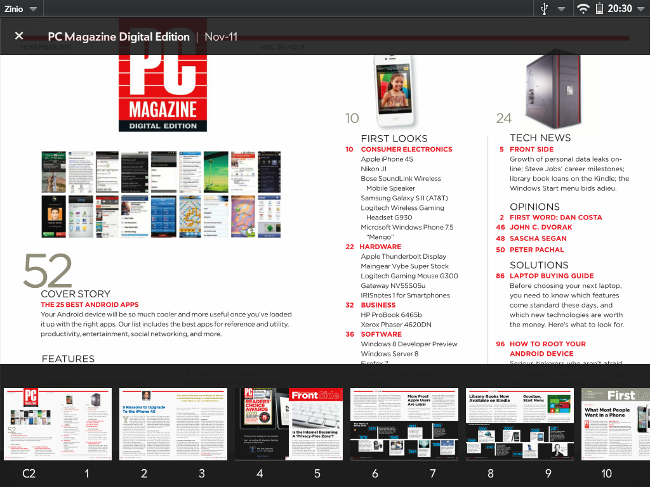Select the Windows Server 8 entry
The width and height of the screenshot is (650, 487).
click(390, 354)
